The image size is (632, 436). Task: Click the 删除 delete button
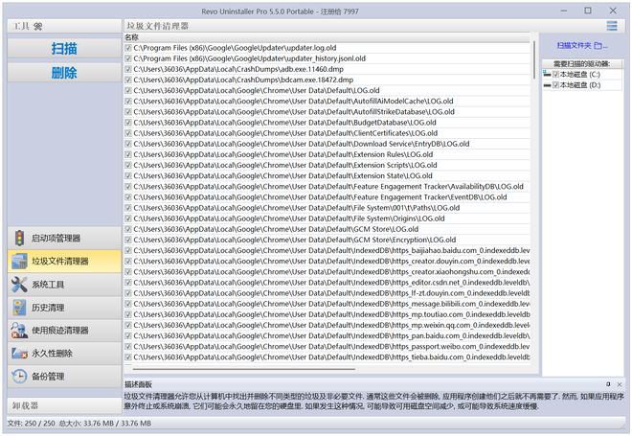(x=64, y=73)
